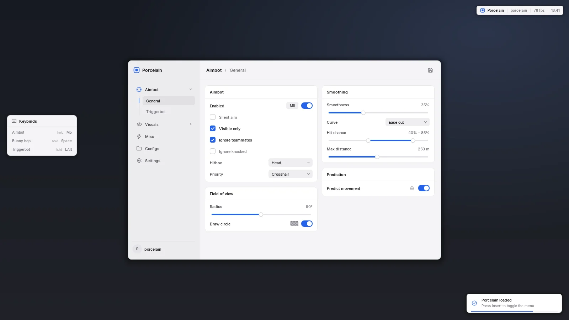
Task: Click the porcelain username in the sidebar footer
Action: 153,249
